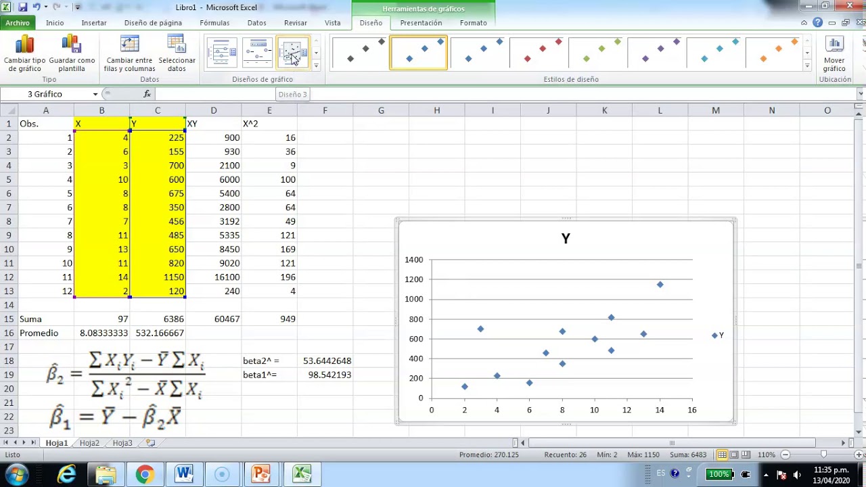This screenshot has width=866, height=487.
Task: Open Diseño de página tab
Action: click(153, 23)
